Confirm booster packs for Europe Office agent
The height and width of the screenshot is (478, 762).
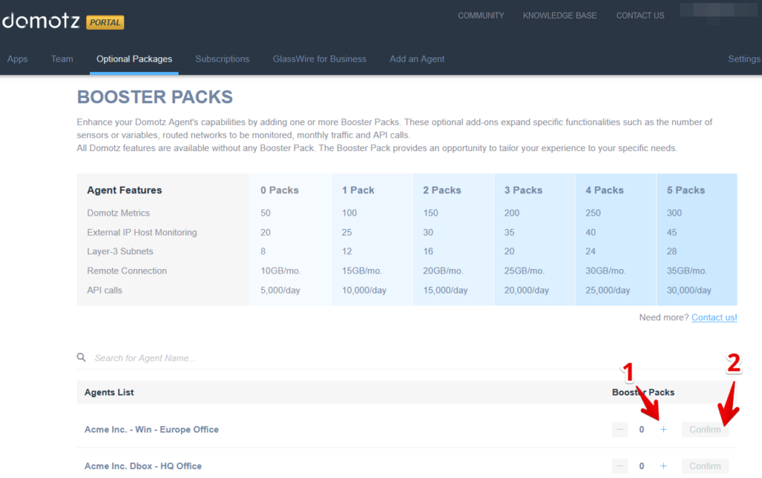pos(705,430)
